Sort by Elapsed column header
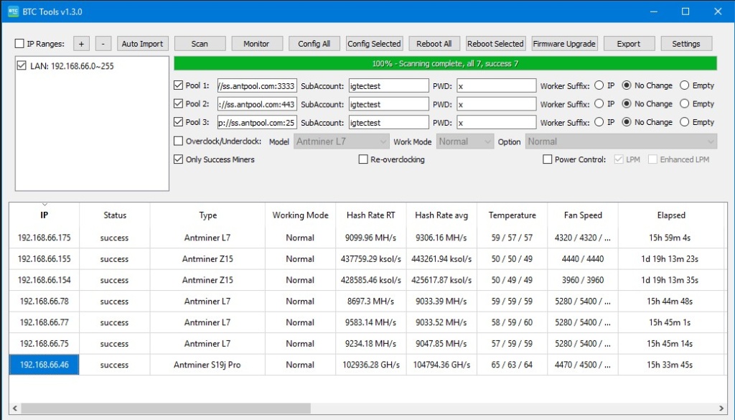This screenshot has width=735, height=420. point(671,215)
